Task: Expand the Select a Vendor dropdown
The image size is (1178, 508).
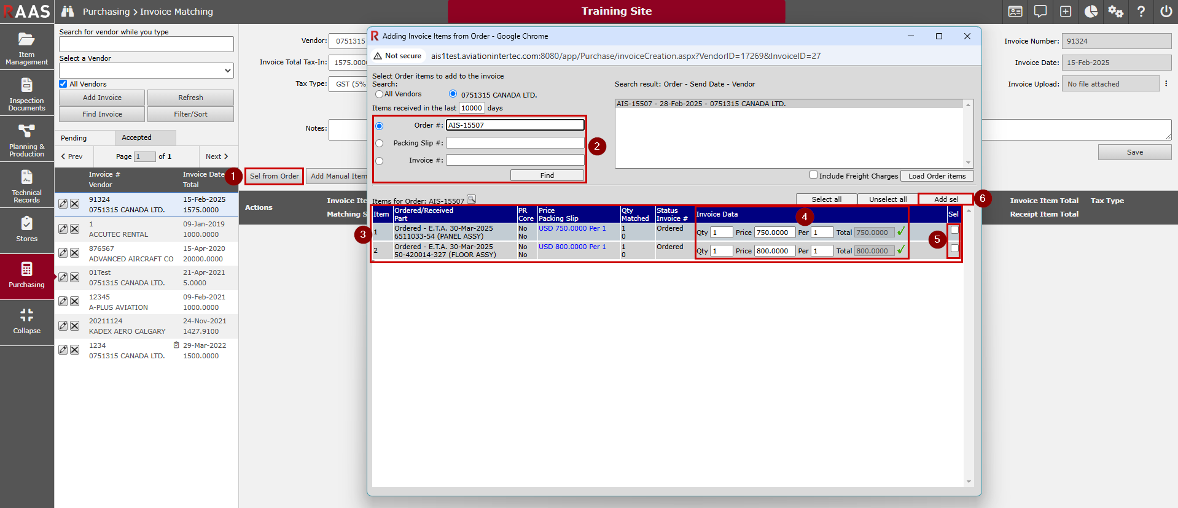Action: [x=146, y=71]
